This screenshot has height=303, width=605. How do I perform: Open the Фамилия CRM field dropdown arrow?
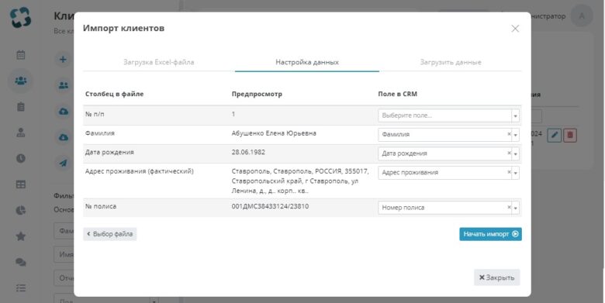(x=516, y=135)
